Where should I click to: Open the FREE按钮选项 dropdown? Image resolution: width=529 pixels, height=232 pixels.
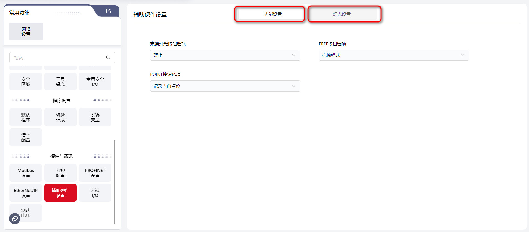[393, 55]
